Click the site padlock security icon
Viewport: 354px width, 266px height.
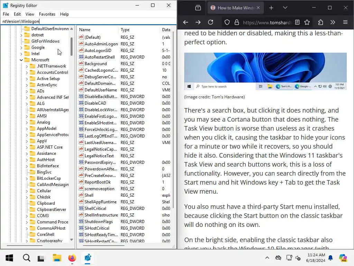tap(236, 22)
